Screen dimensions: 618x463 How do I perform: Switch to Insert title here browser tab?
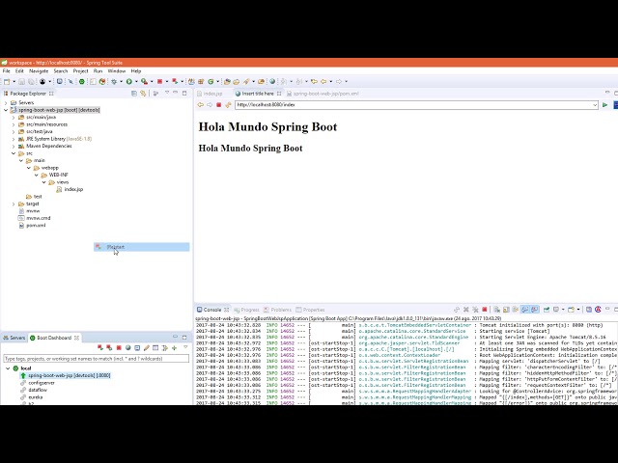(258, 94)
